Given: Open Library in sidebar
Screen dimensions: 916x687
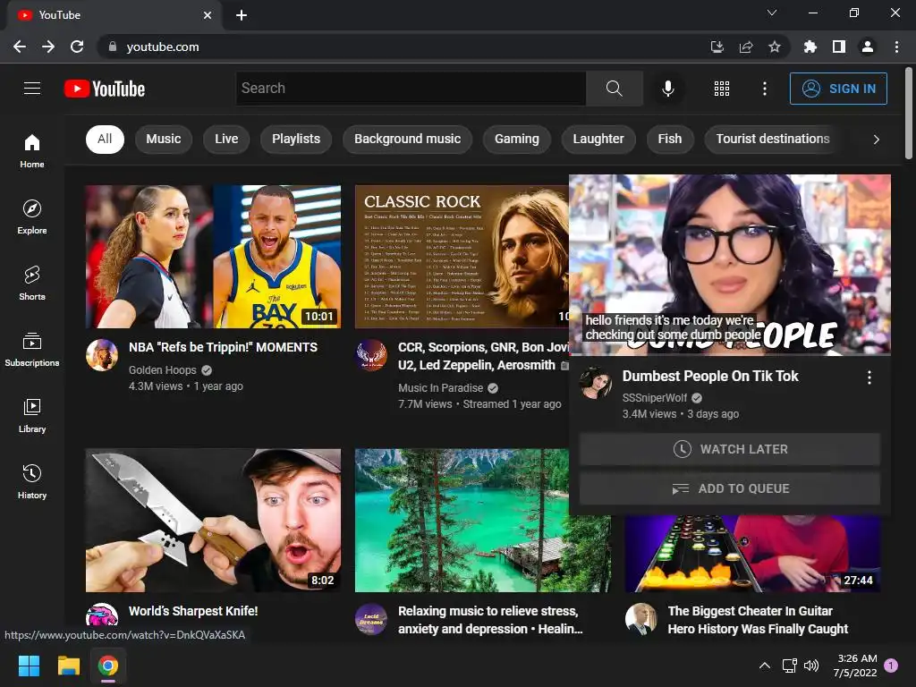Looking at the screenshot, I should 32,415.
